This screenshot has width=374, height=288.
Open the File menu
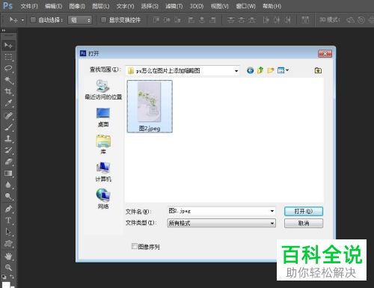click(29, 6)
